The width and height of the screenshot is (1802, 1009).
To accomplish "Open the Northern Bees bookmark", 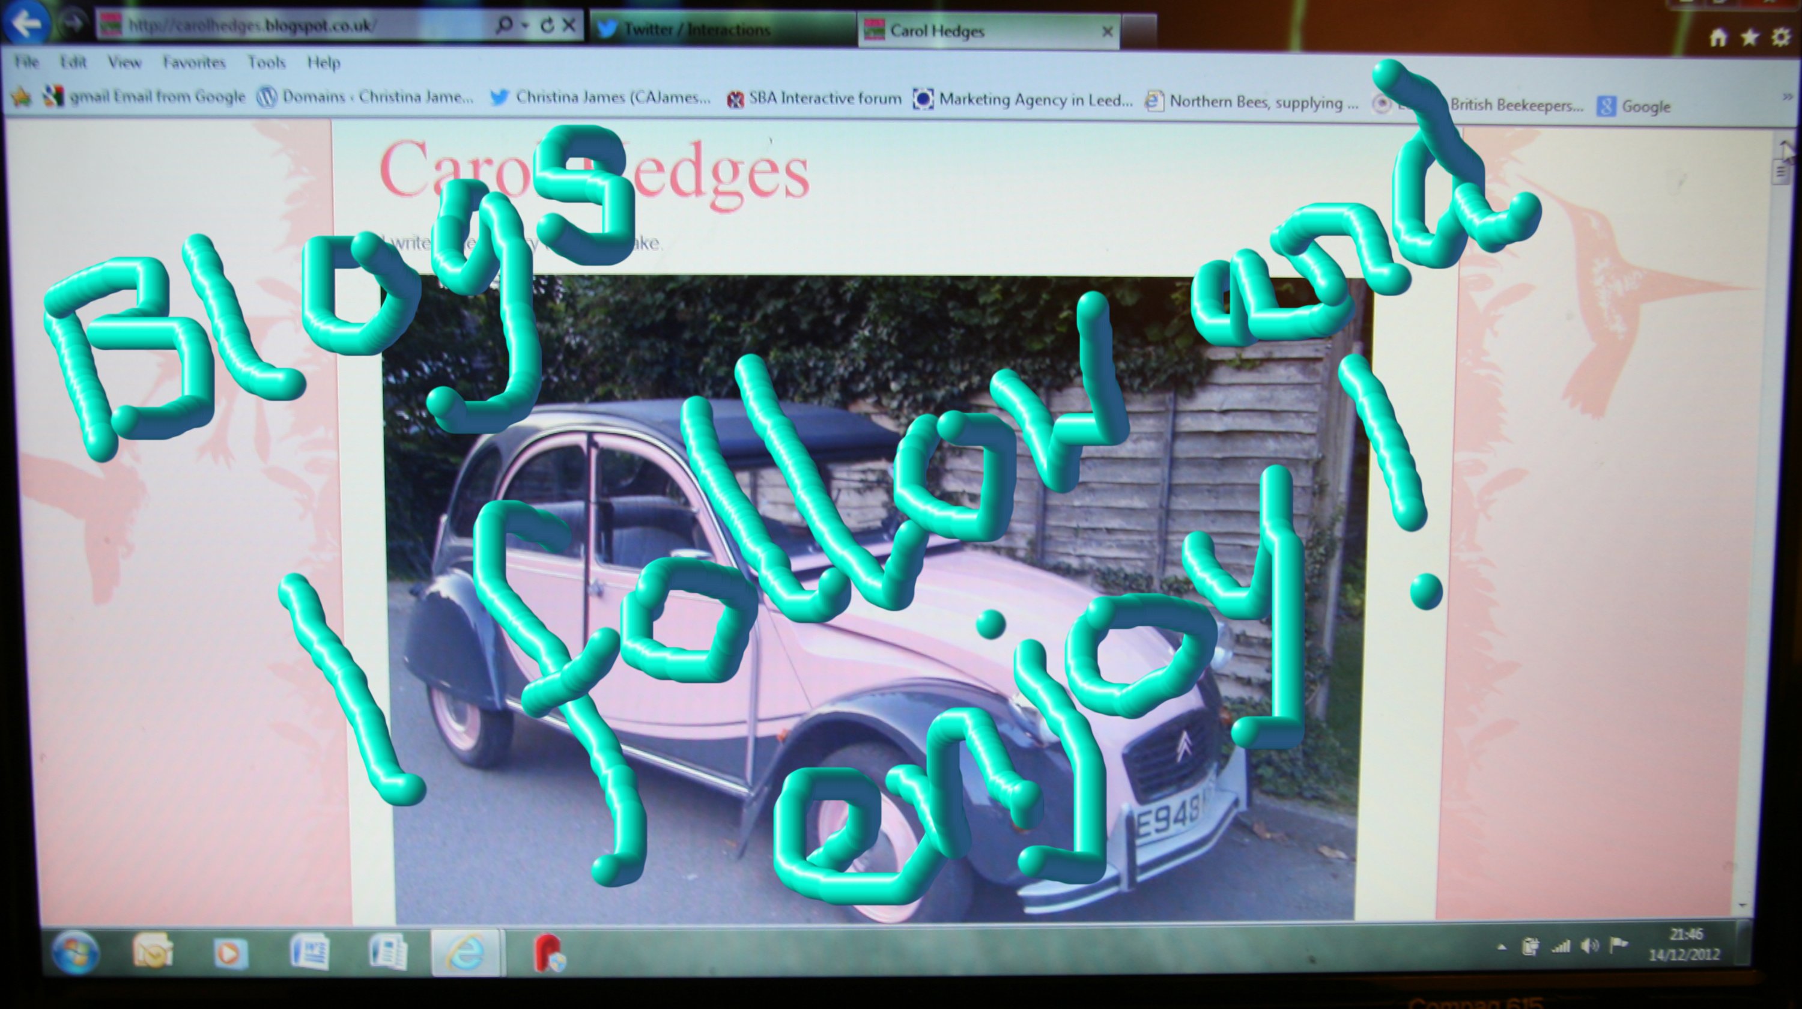I will pos(1252,103).
